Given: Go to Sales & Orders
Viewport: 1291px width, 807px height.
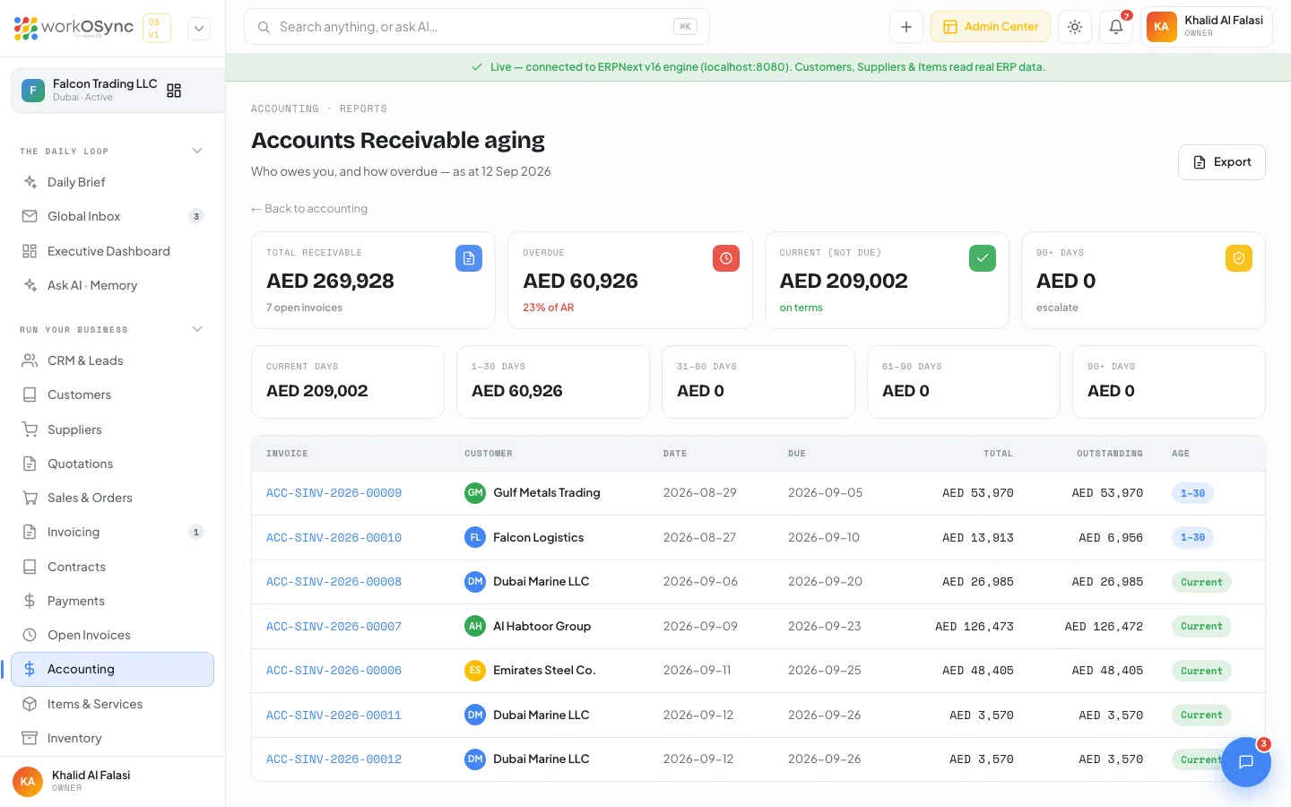Looking at the screenshot, I should point(113,498).
